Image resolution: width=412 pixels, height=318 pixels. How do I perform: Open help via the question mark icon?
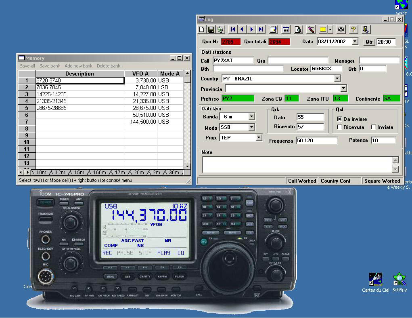pos(353,29)
